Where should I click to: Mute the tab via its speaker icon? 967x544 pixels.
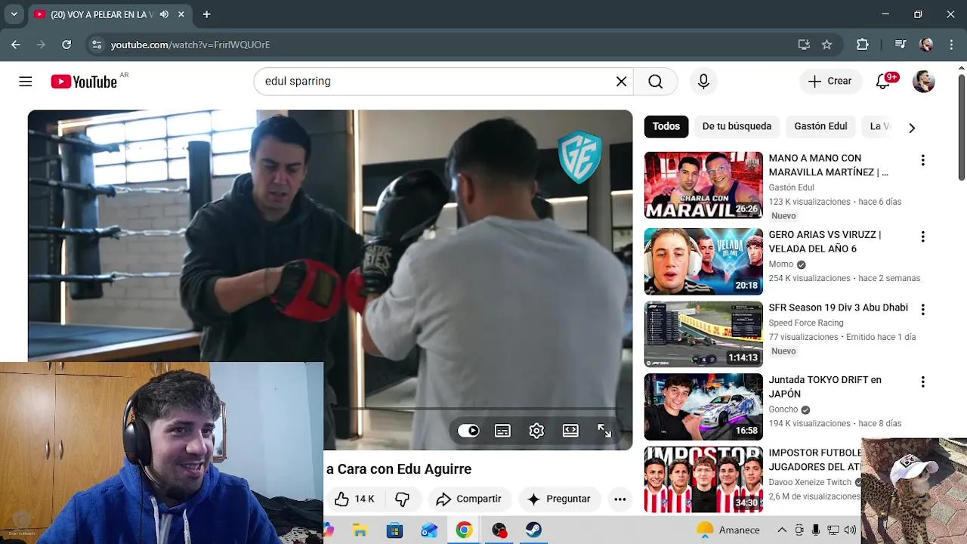(164, 14)
